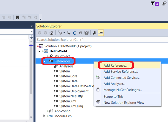This screenshot has height=122, width=168.
Task: Click Solution Explorer Forward button
Action: coord(45,33)
